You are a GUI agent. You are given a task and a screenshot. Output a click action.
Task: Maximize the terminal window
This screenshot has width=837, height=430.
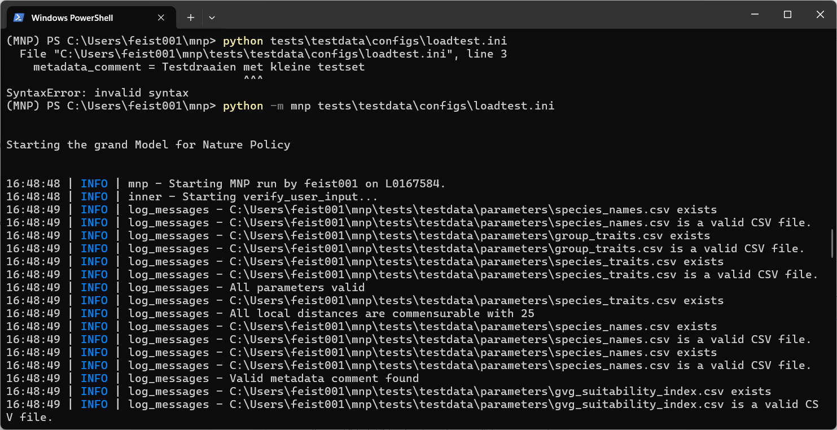pyautogui.click(x=787, y=14)
